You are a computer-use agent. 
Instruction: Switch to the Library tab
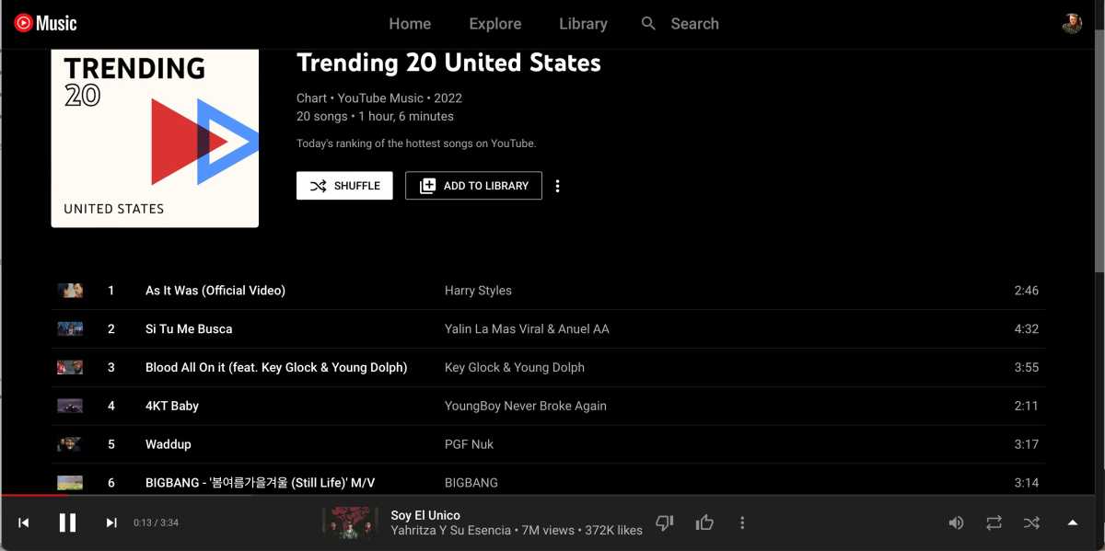(583, 24)
